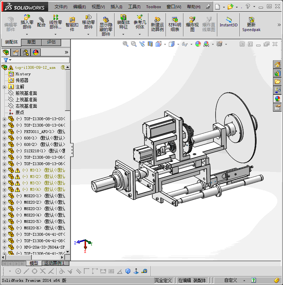Select the Zoom to Area icon
Viewport: 283px width, 285px height.
pyautogui.click(x=134, y=44)
